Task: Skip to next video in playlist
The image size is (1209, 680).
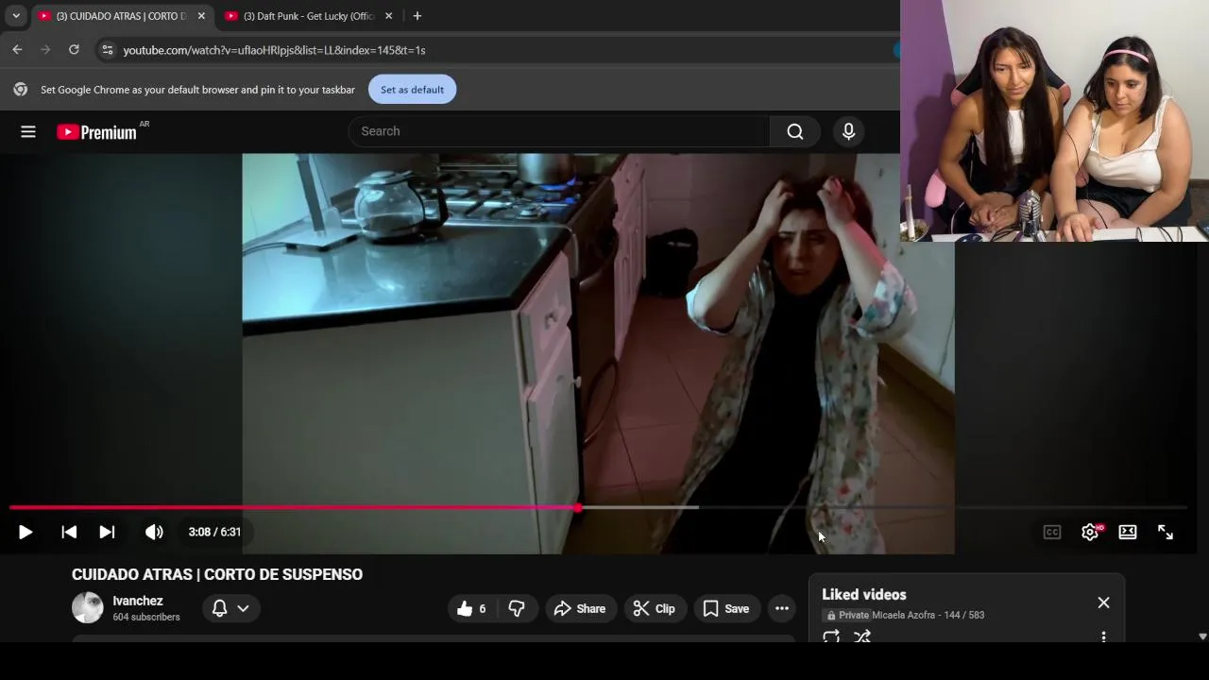Action: pyautogui.click(x=107, y=533)
